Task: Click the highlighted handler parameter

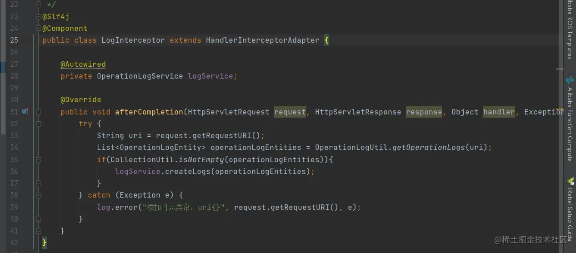Action: click(499, 112)
